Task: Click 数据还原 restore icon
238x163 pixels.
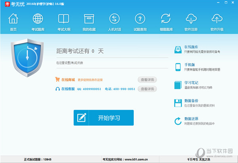Action: pos(178,121)
